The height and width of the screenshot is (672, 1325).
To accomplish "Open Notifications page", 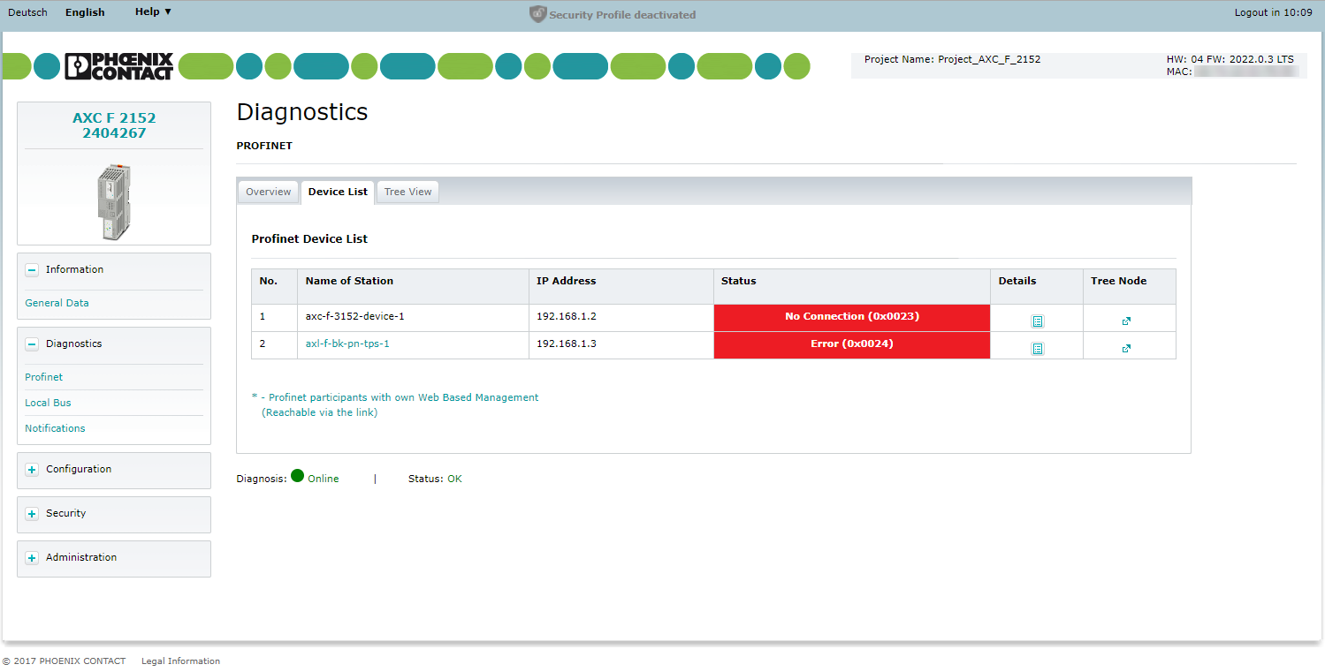I will coord(55,428).
